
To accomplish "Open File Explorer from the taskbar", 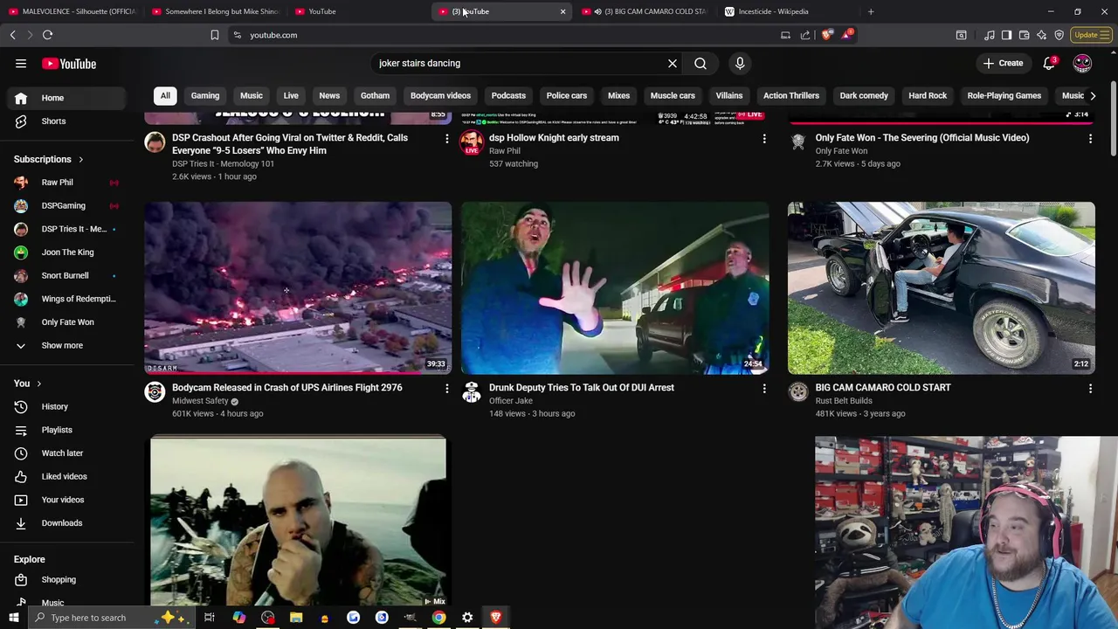I will coord(296,618).
